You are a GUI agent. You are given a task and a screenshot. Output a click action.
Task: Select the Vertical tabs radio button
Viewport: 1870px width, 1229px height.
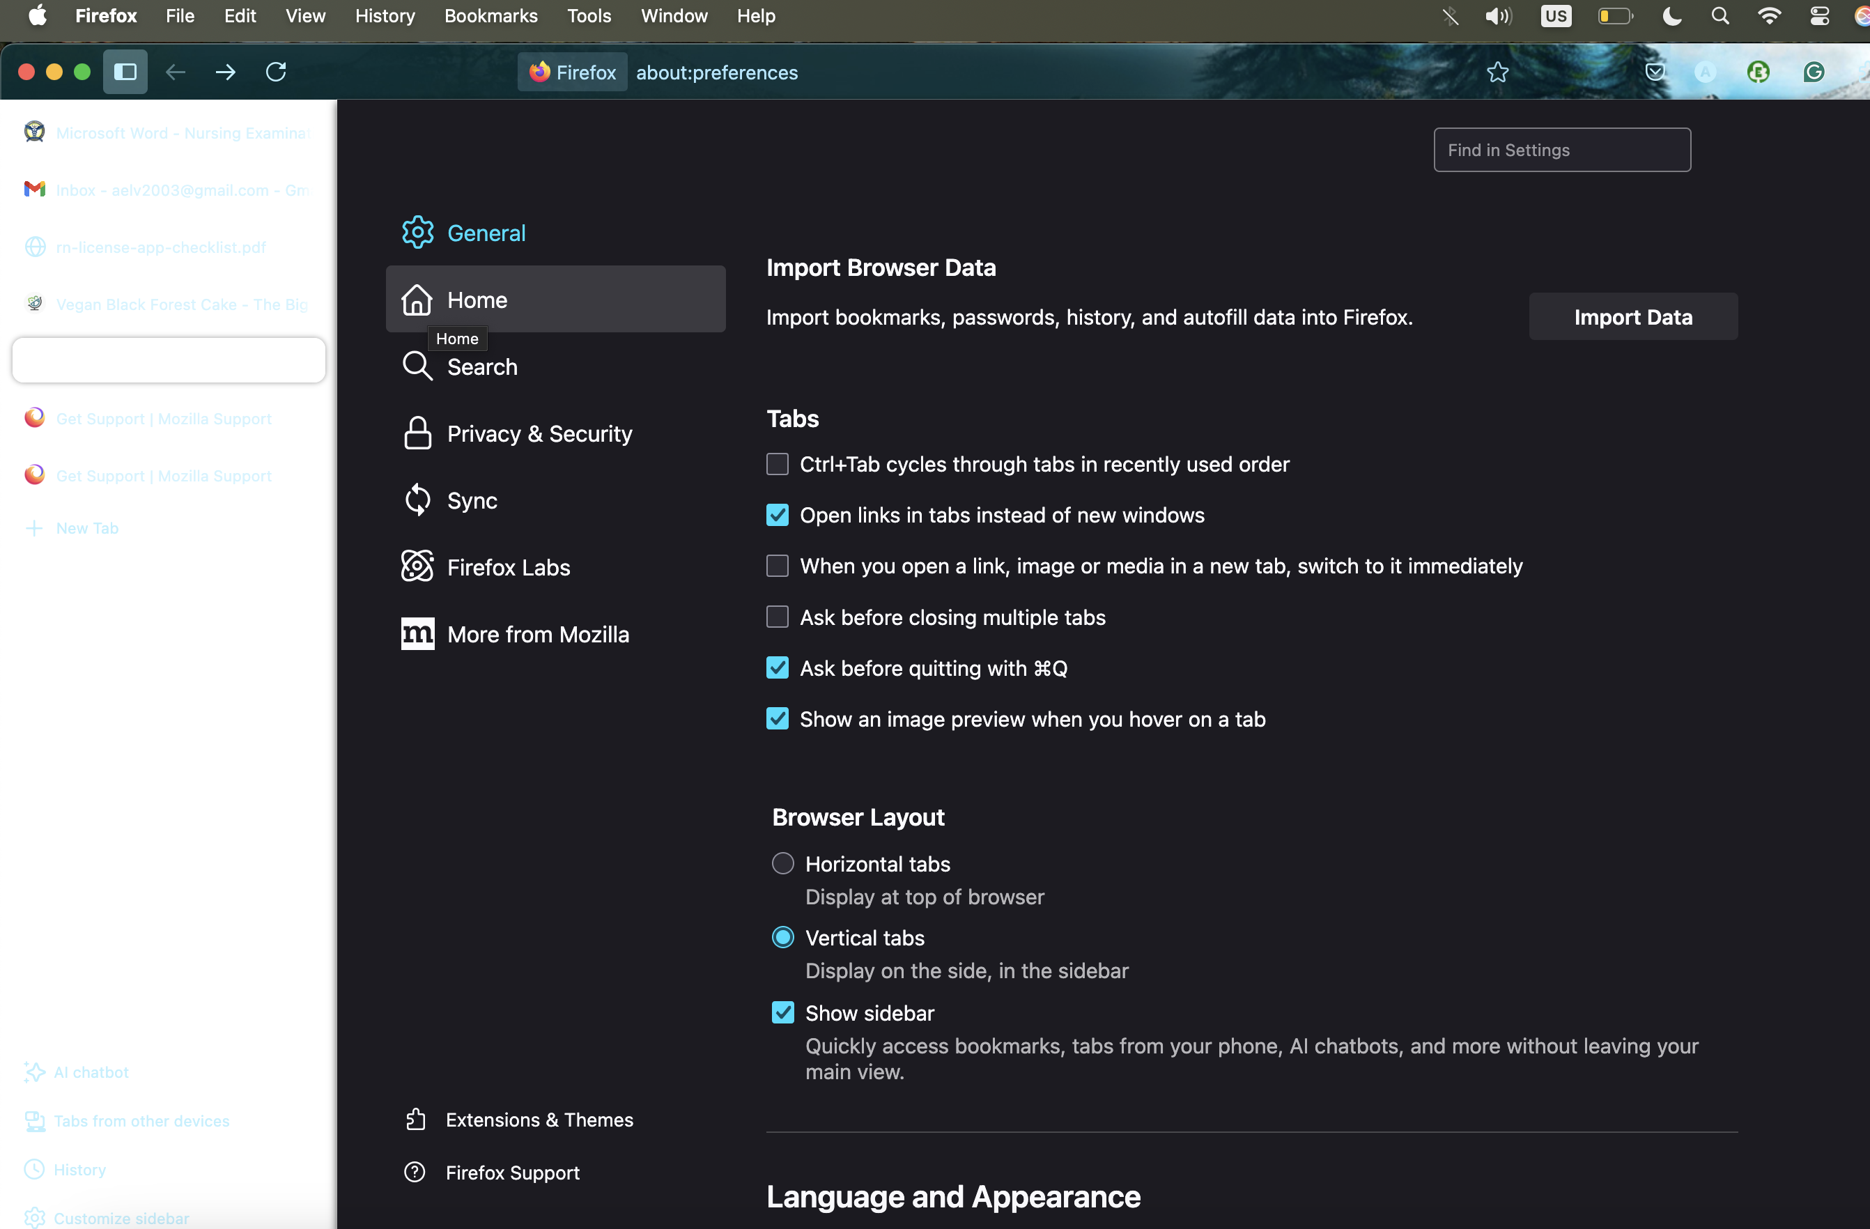coord(782,938)
